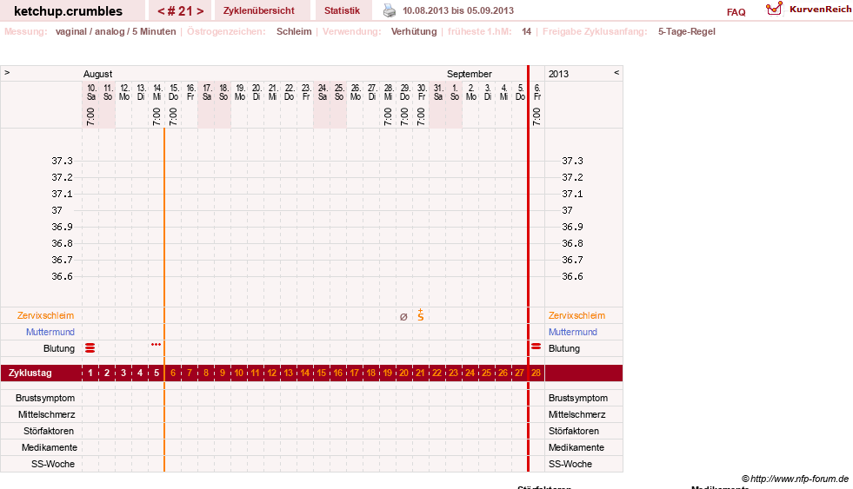Viewport: 853px width, 489px height.
Task: Click the Blutung row label on the left
Action: click(59, 349)
